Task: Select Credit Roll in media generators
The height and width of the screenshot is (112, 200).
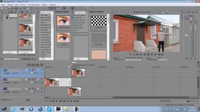Action: [x=78, y=18]
